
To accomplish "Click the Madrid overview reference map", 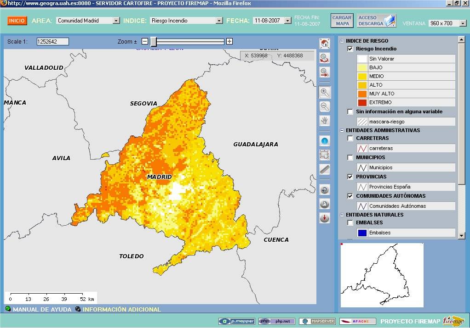I will 382,275.
